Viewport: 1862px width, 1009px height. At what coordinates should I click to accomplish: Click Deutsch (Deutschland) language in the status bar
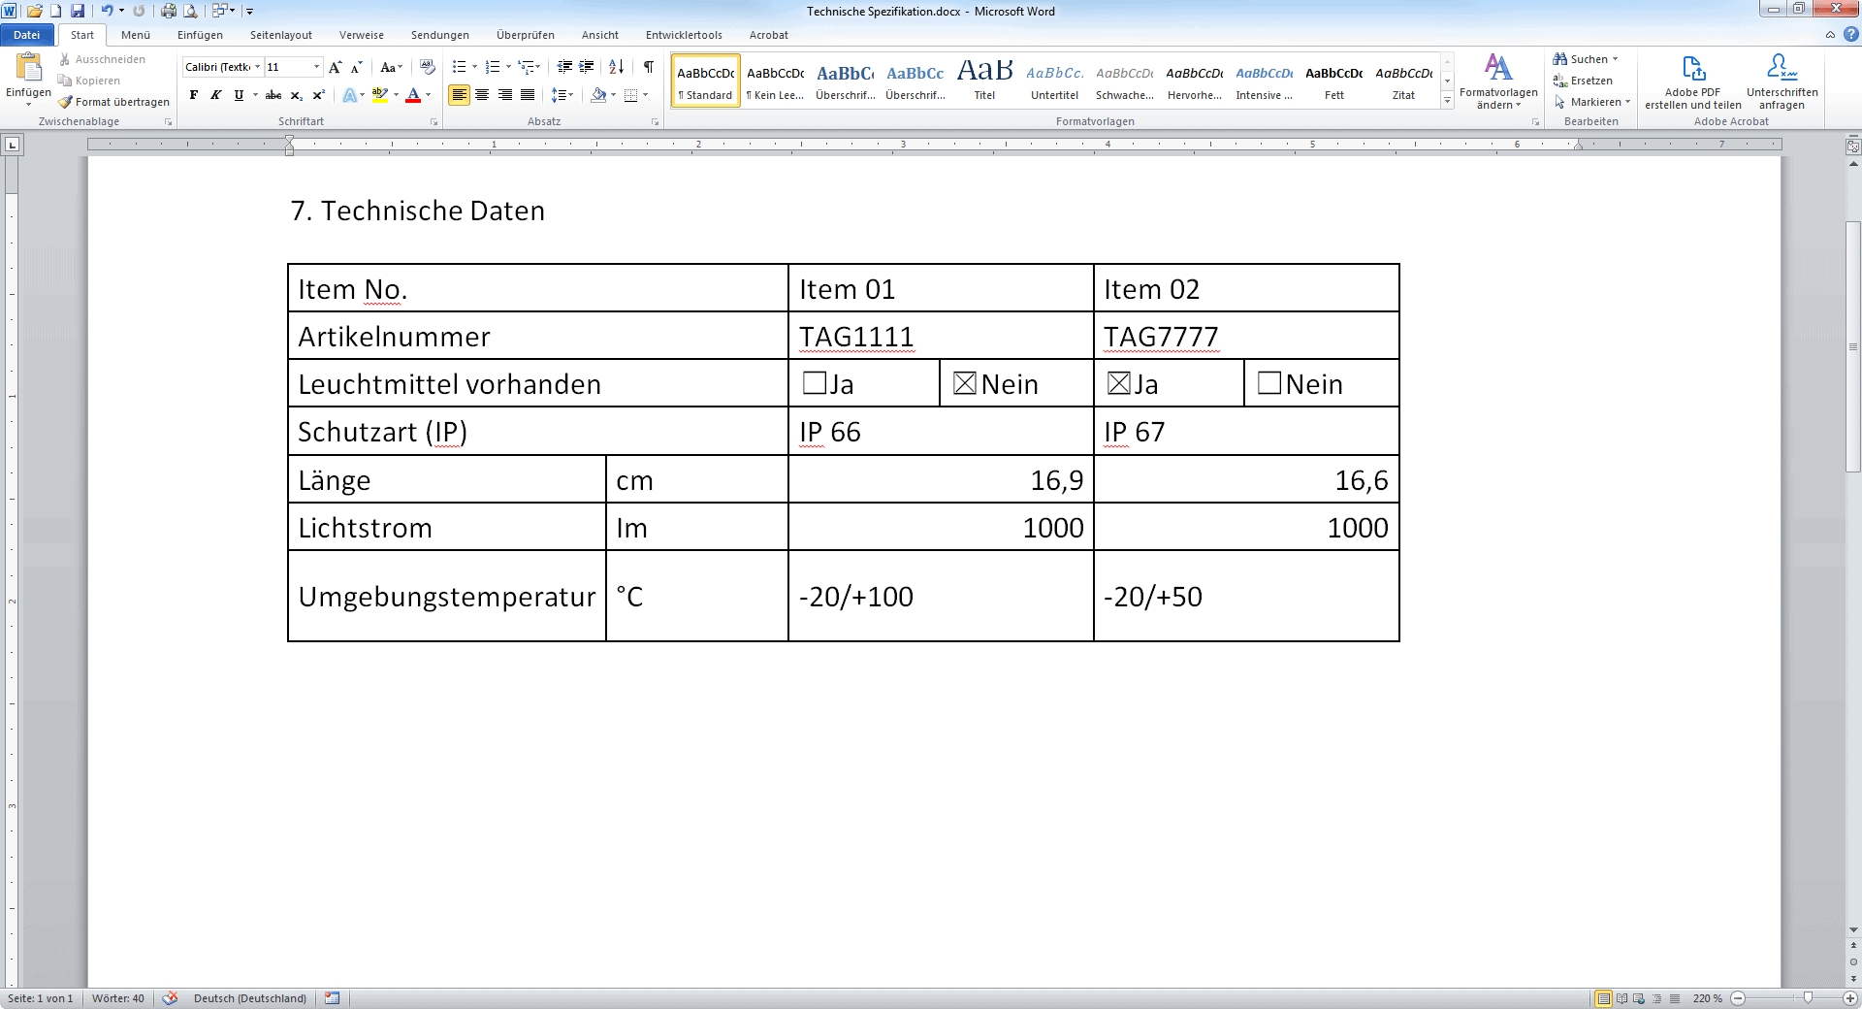pos(249,998)
